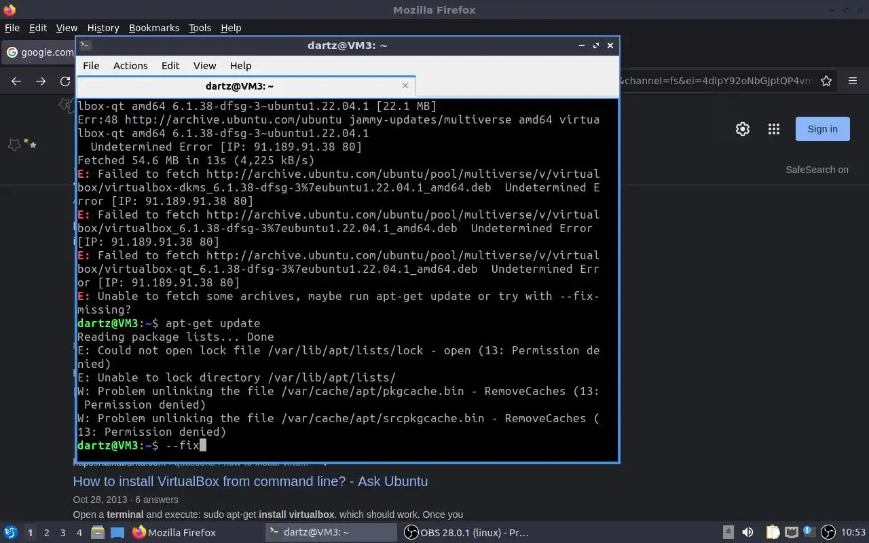Open the terminal View menu

click(204, 66)
